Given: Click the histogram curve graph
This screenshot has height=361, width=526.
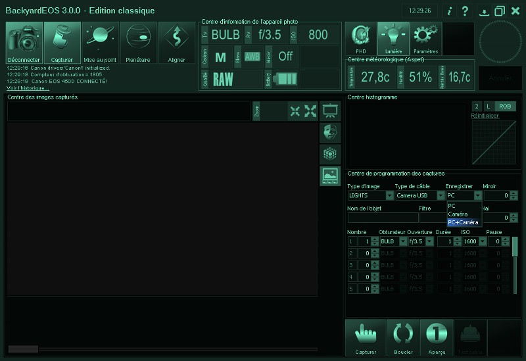Looking at the screenshot, I should tap(494, 143).
